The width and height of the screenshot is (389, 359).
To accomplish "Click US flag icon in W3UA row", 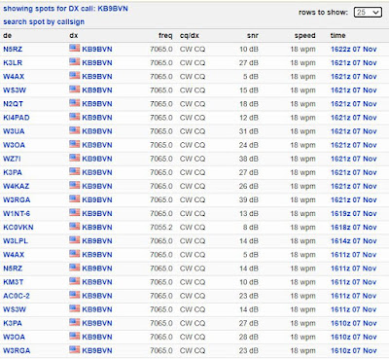I will click(74, 130).
